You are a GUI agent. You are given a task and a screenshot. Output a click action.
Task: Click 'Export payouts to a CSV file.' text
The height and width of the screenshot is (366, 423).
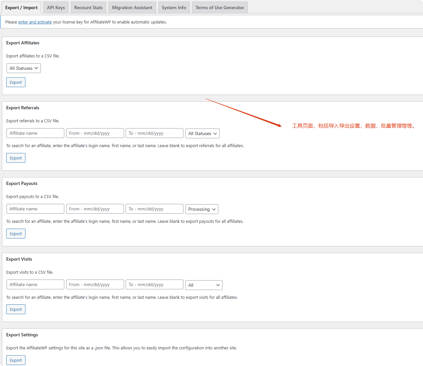33,196
